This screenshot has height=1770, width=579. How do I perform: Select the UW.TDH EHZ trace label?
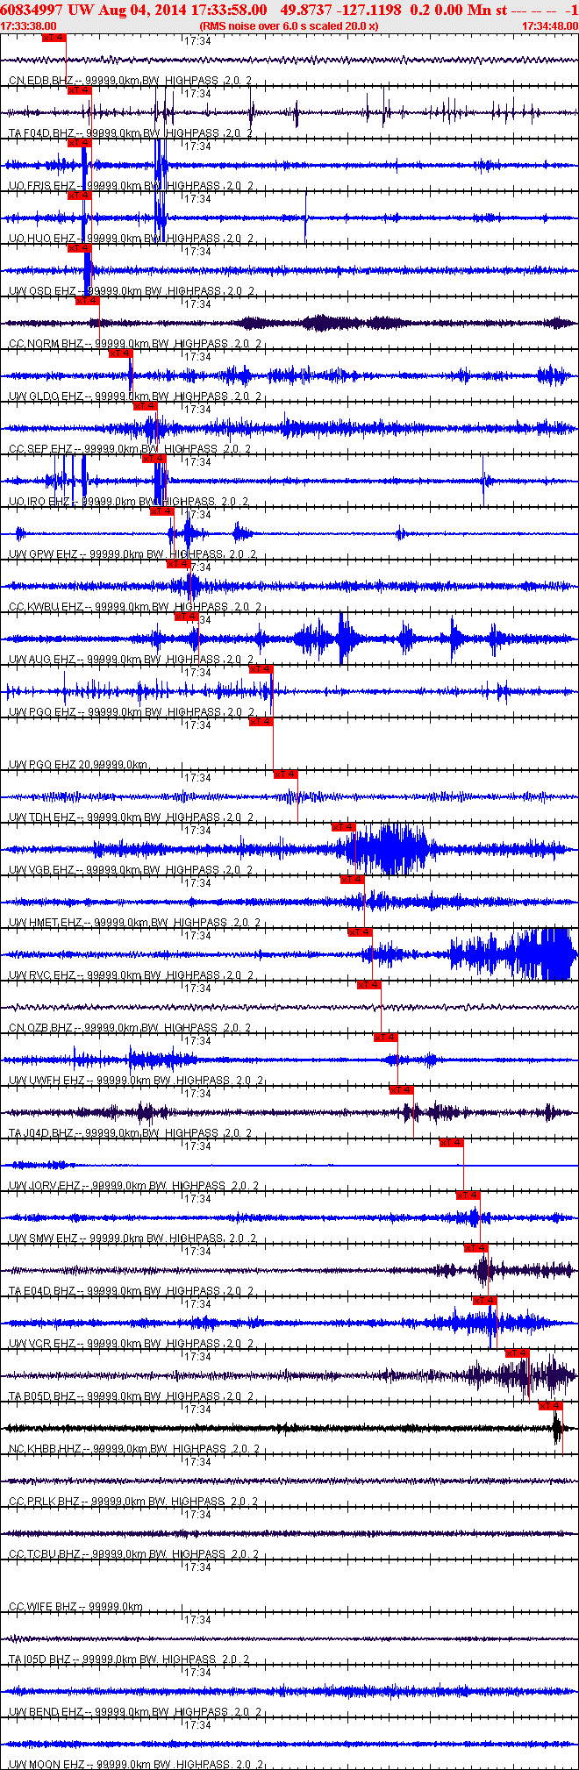[132, 817]
